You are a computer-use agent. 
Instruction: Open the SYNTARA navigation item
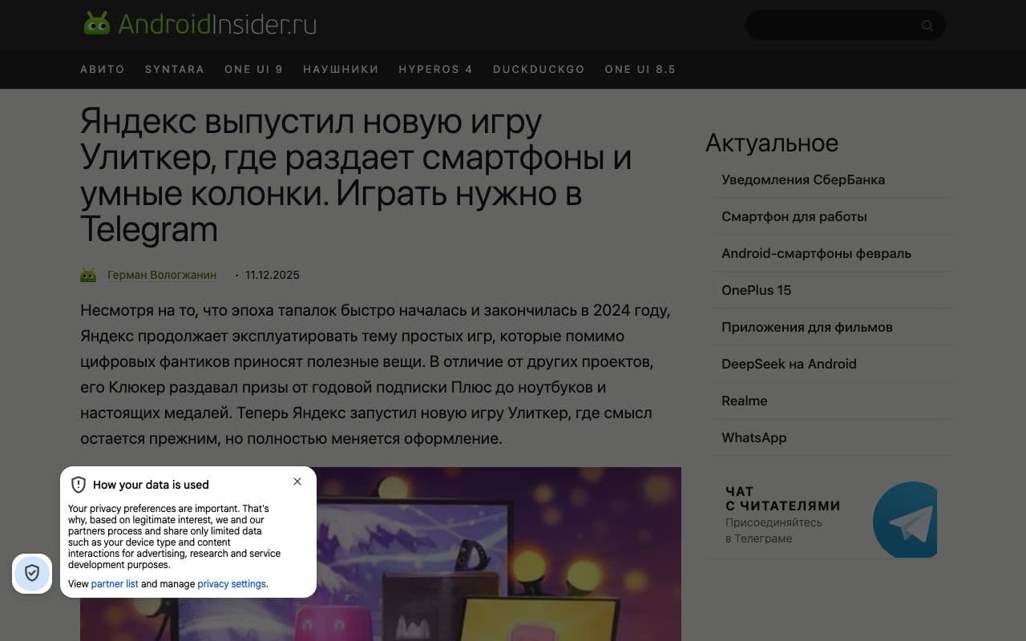coord(175,69)
